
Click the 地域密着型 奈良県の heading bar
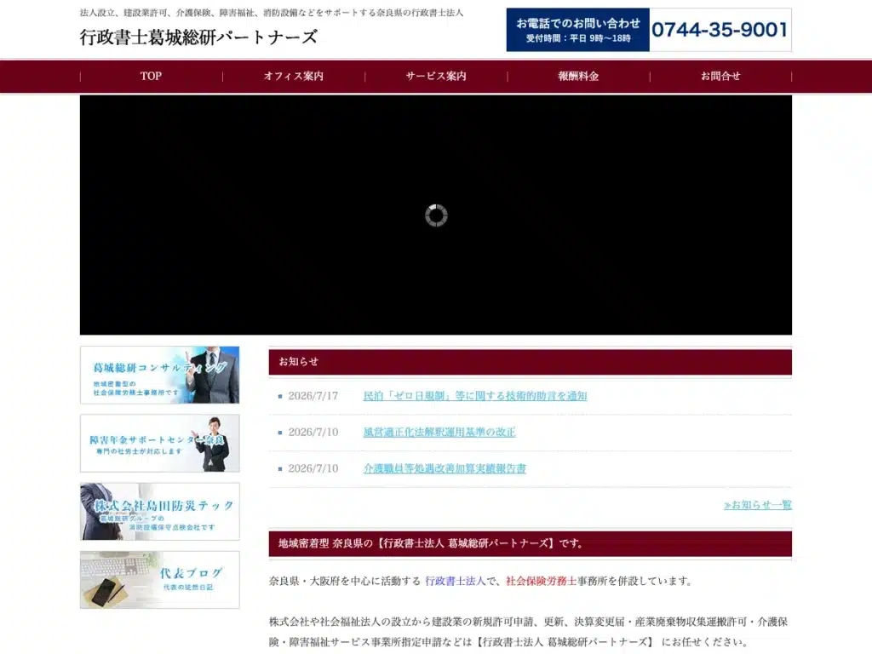530,544
